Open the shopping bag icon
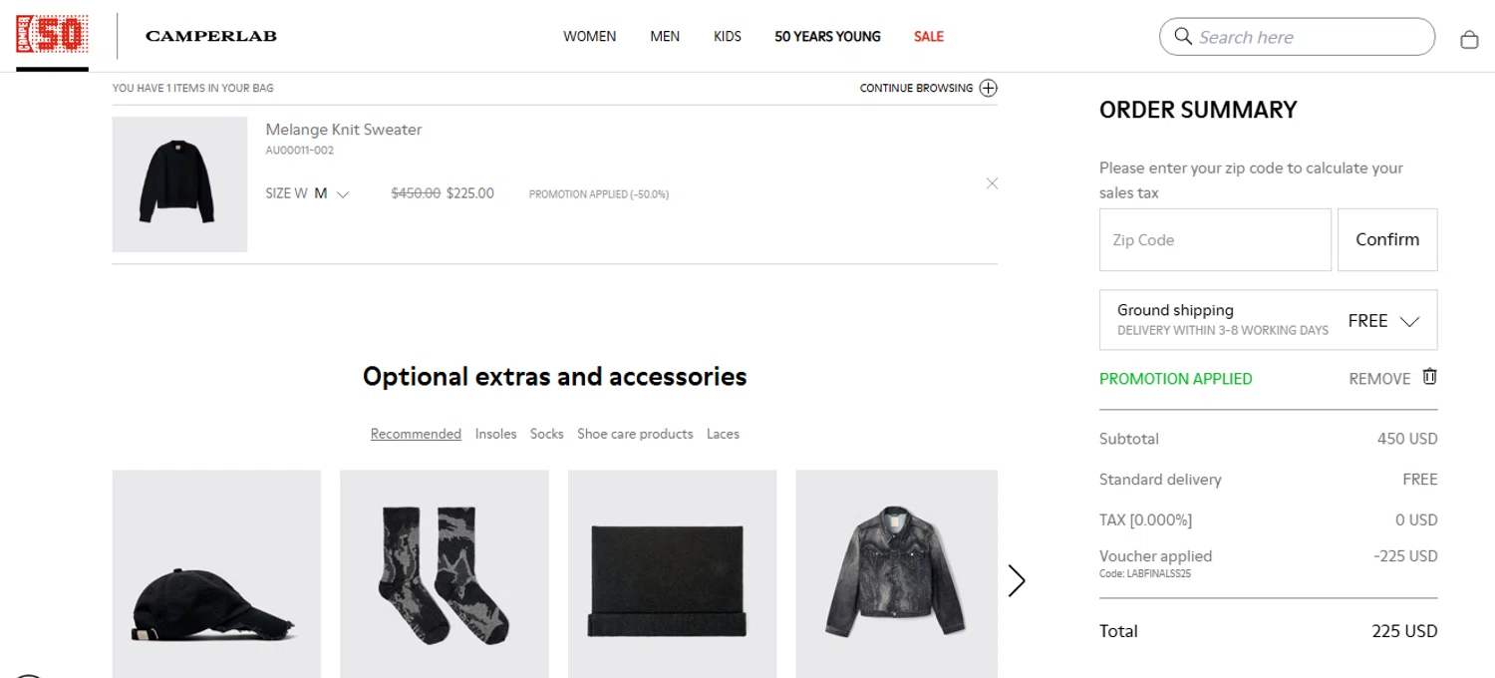This screenshot has height=678, width=1495. [x=1468, y=39]
